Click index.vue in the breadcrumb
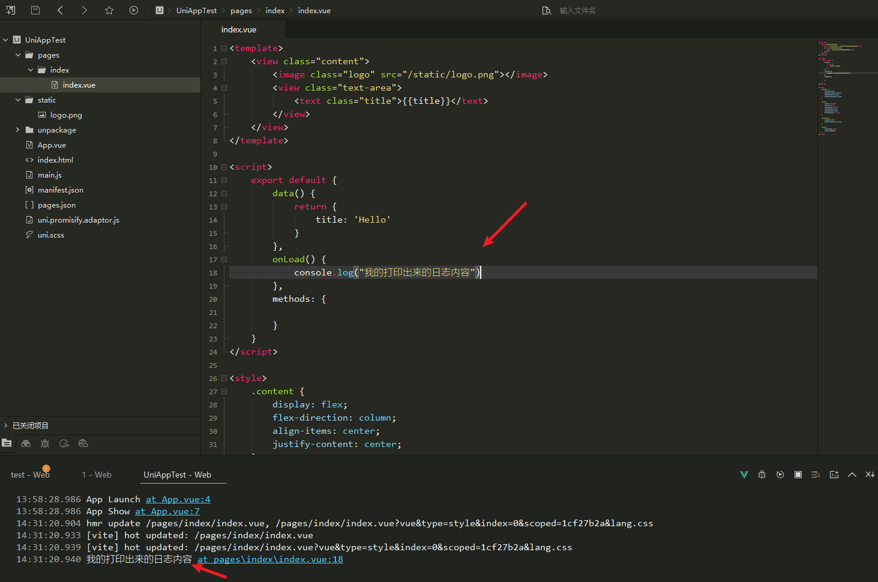Viewport: 878px width, 582px height. click(314, 10)
